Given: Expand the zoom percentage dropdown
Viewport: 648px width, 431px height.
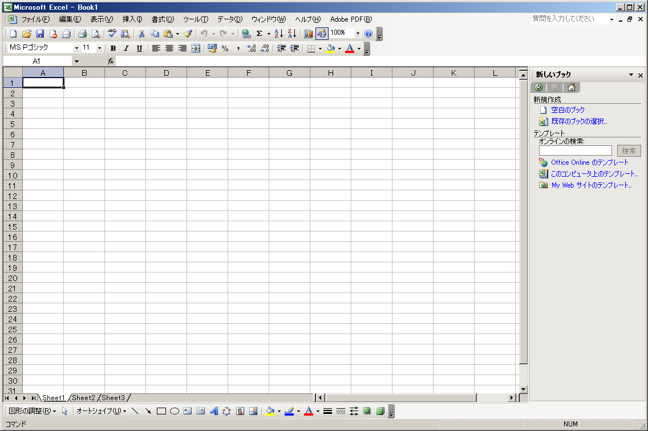Looking at the screenshot, I should (358, 34).
